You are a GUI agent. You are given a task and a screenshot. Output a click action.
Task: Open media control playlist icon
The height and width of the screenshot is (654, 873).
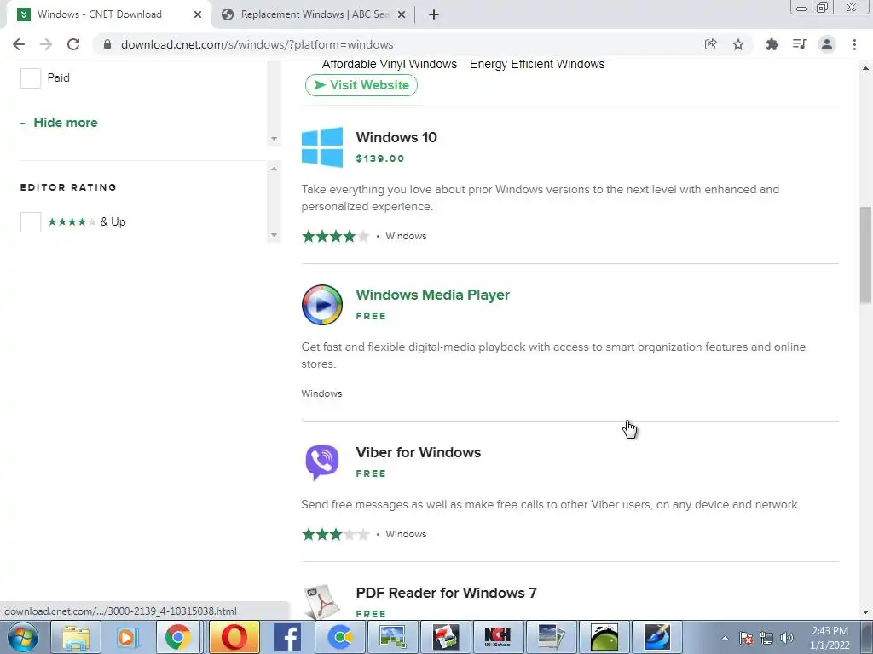point(800,44)
